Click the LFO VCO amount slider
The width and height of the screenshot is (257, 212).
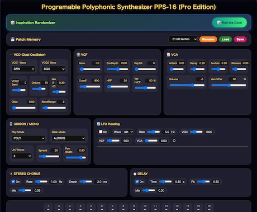click(x=196, y=132)
